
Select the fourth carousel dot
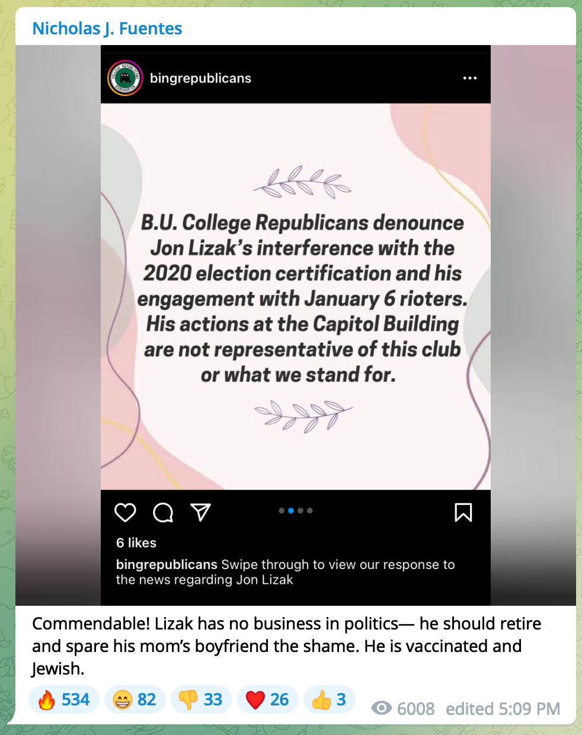click(310, 510)
